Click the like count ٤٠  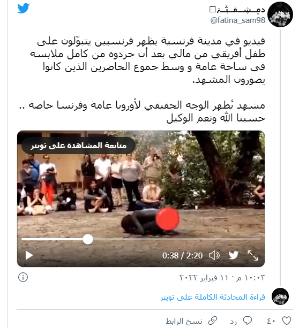(x=271, y=321)
